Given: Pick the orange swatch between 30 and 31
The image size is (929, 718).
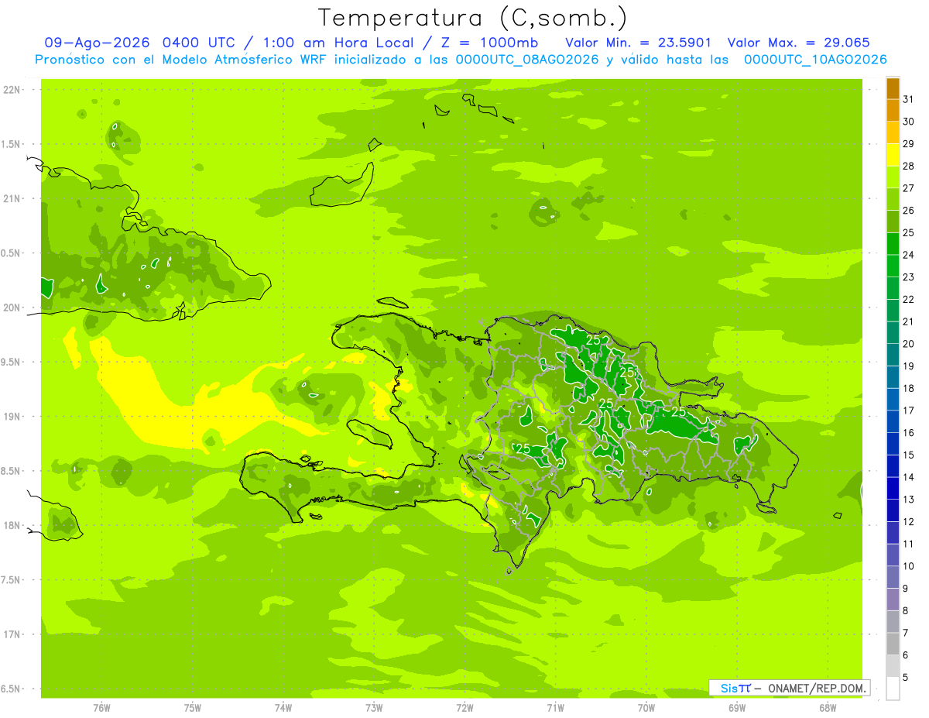Looking at the screenshot, I should click(893, 111).
